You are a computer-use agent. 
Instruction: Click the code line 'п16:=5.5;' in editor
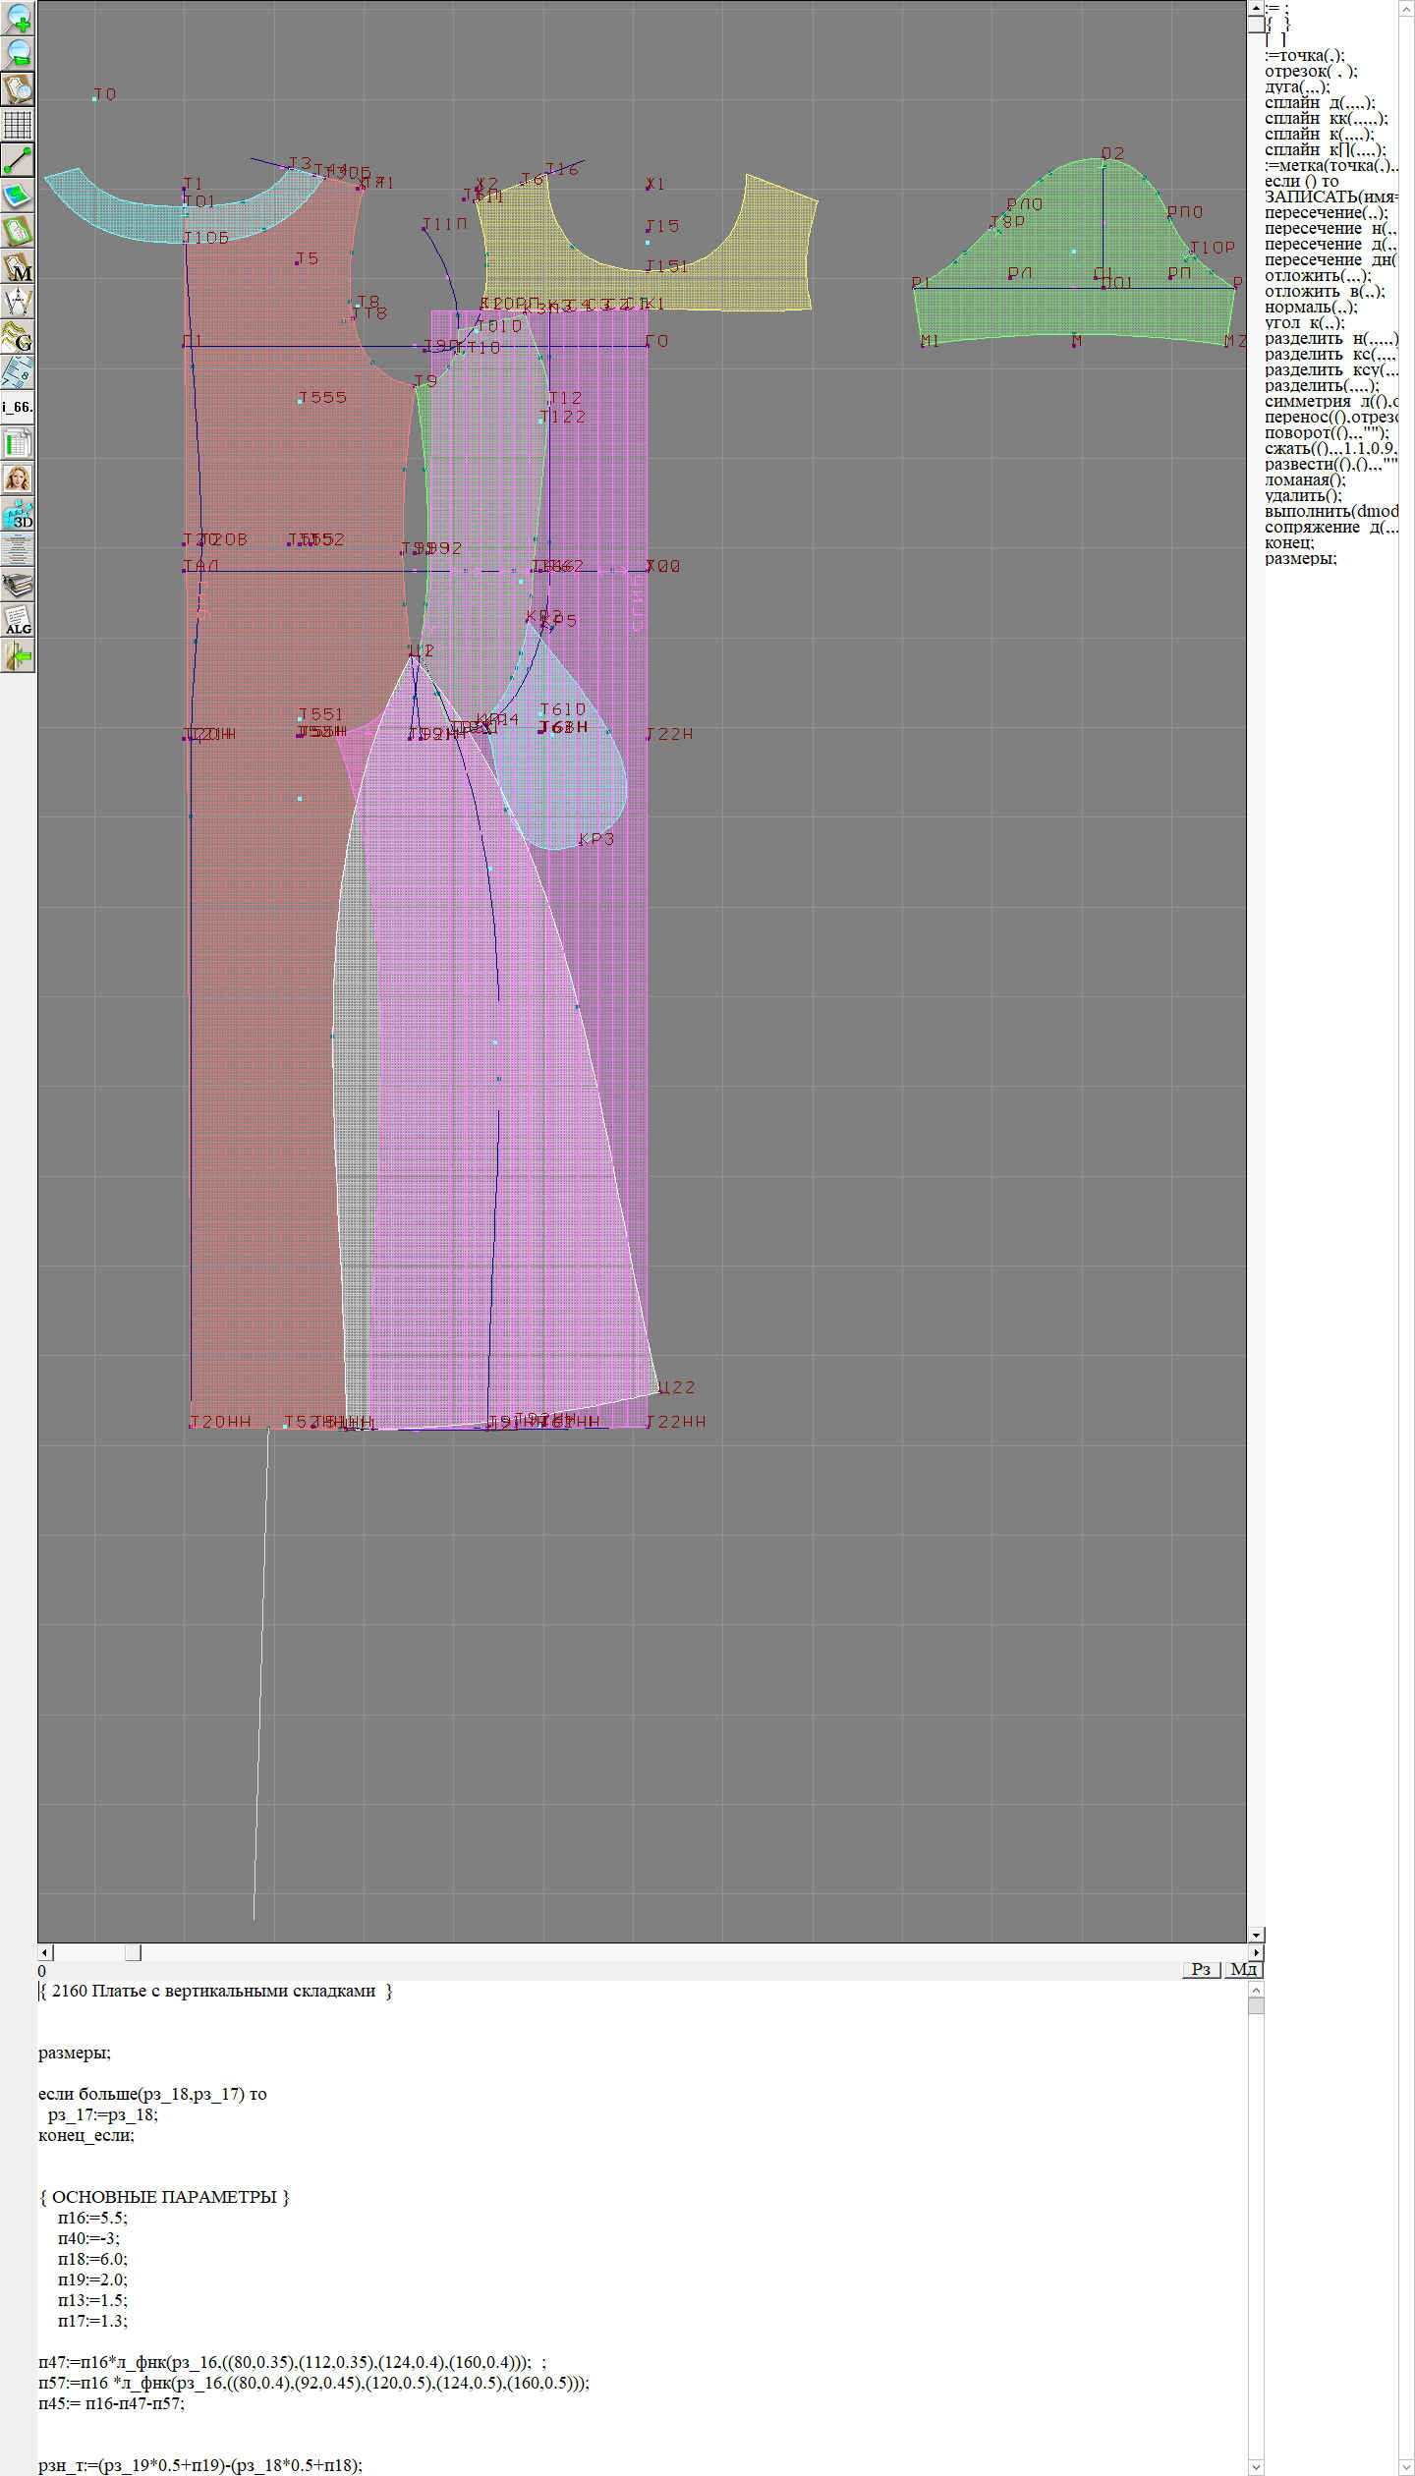[92, 2218]
